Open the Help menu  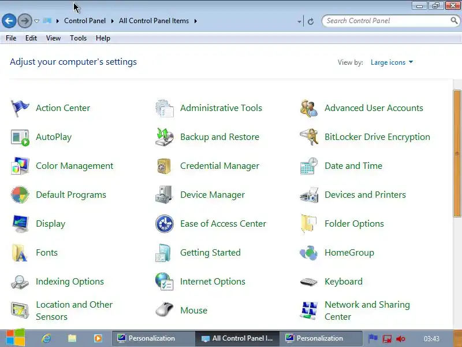coord(103,38)
